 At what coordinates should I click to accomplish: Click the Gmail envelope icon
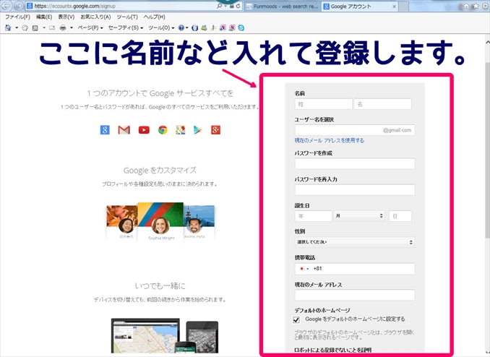[x=124, y=130]
